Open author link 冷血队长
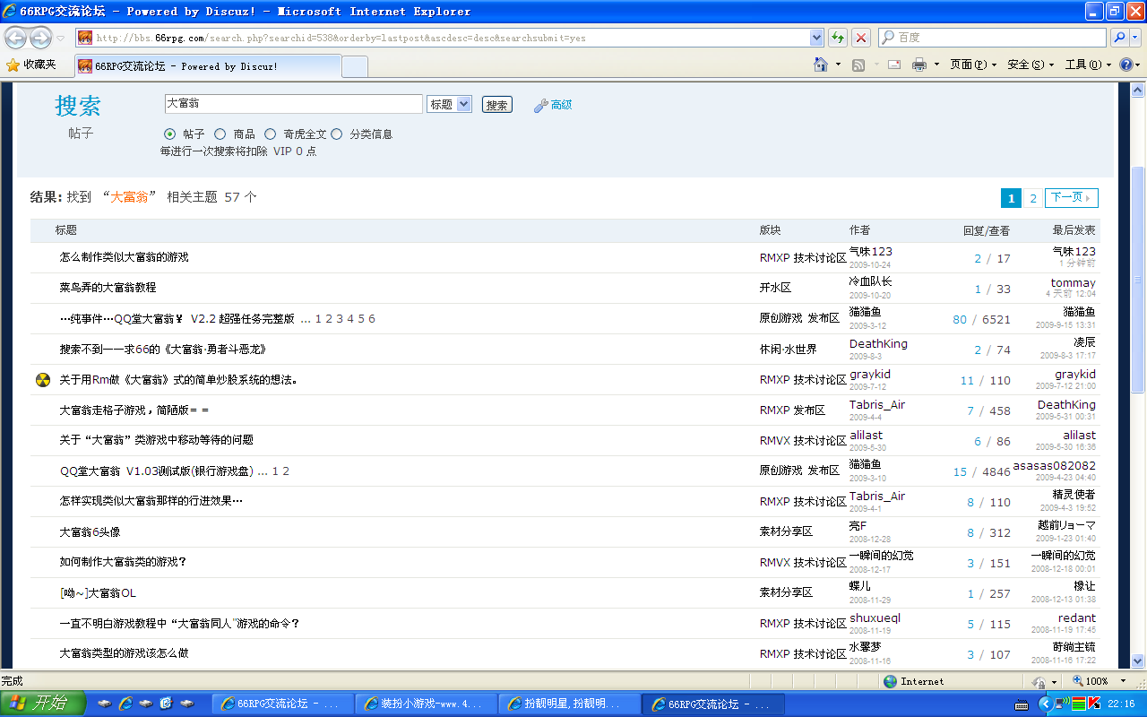 coord(871,281)
